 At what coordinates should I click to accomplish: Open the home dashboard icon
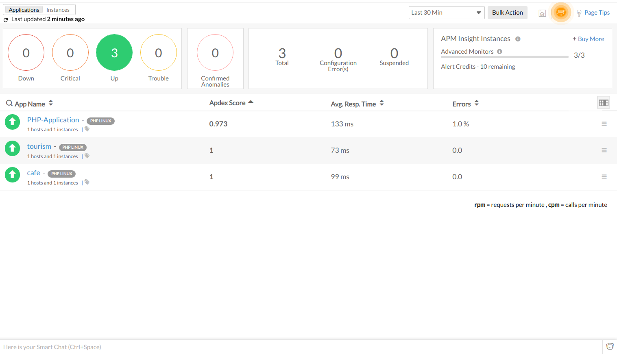pyautogui.click(x=542, y=13)
